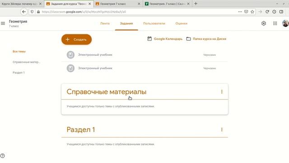Open a new browser tab
Viewport: 289px width, 163px height.
tap(196, 4)
